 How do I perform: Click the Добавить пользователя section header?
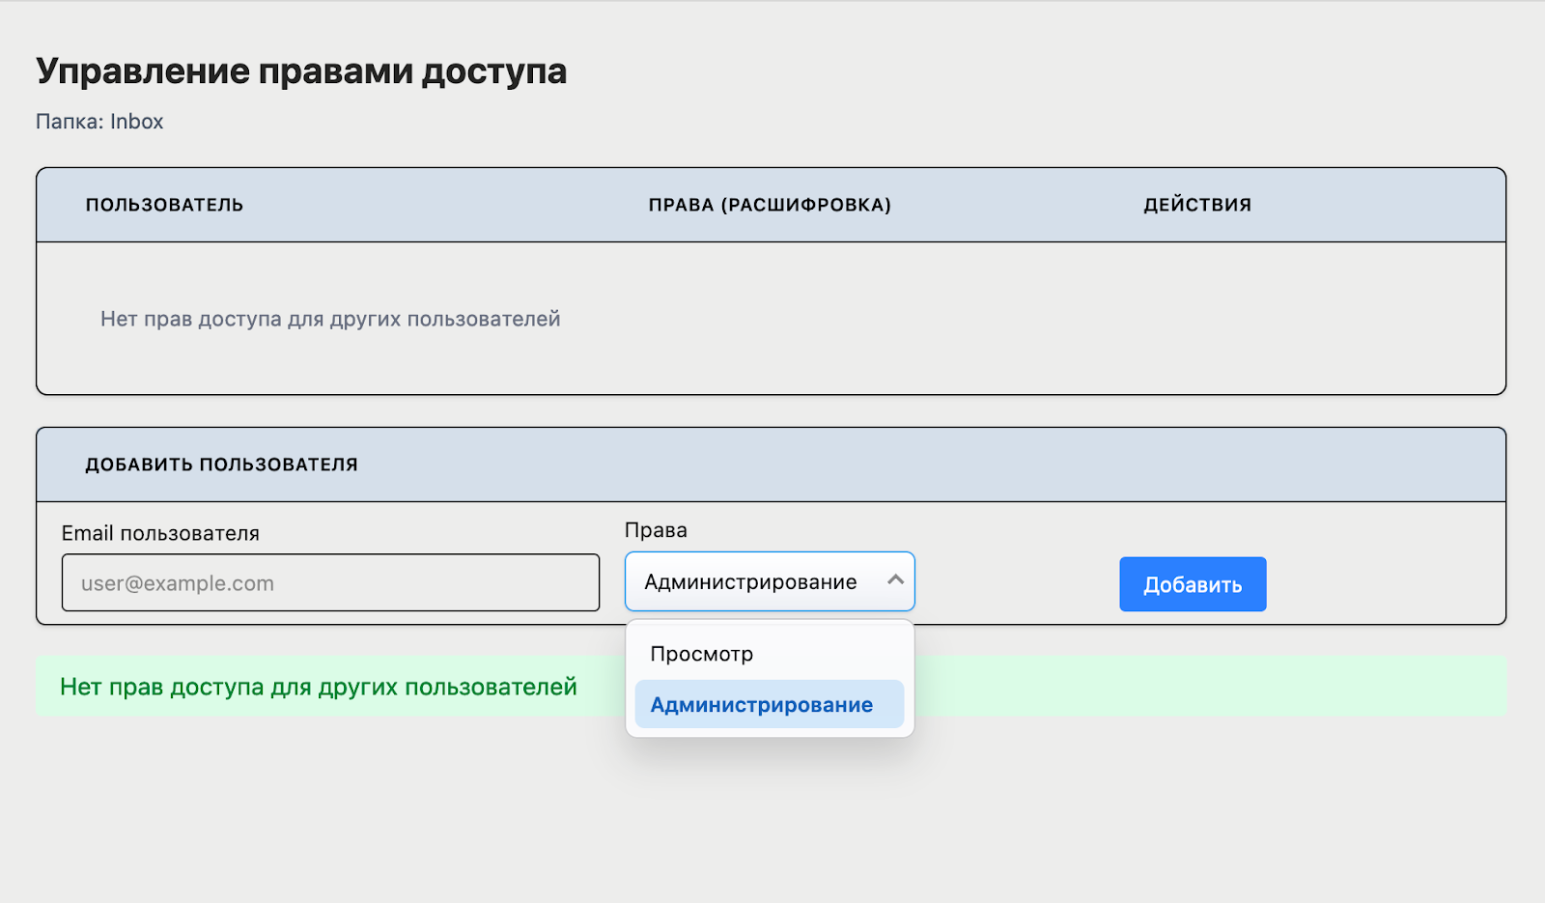(x=221, y=465)
